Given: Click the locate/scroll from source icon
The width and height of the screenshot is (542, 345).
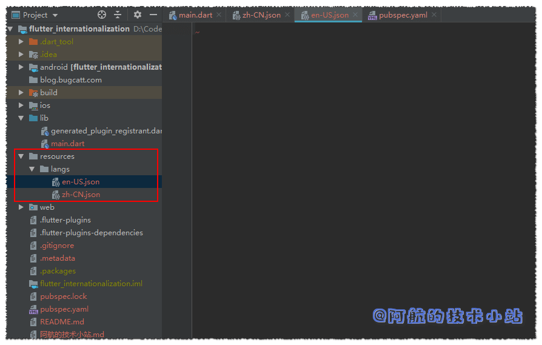Looking at the screenshot, I should 102,15.
